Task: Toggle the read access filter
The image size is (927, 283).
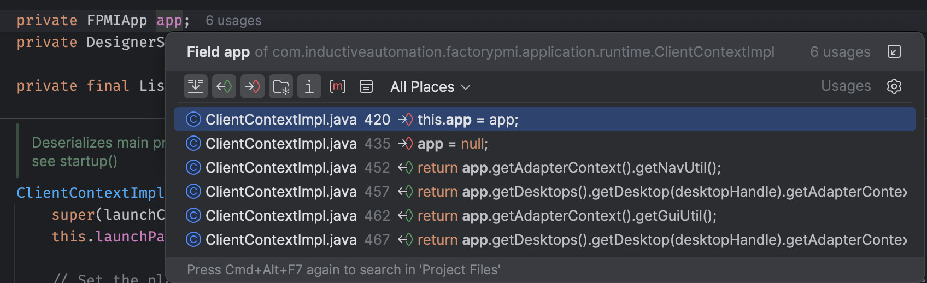Action: point(224,86)
